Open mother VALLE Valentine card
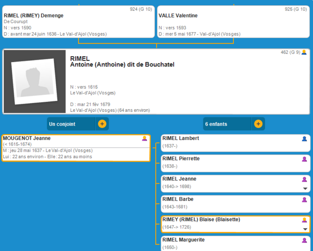The width and height of the screenshot is (313, 251). tap(234, 22)
